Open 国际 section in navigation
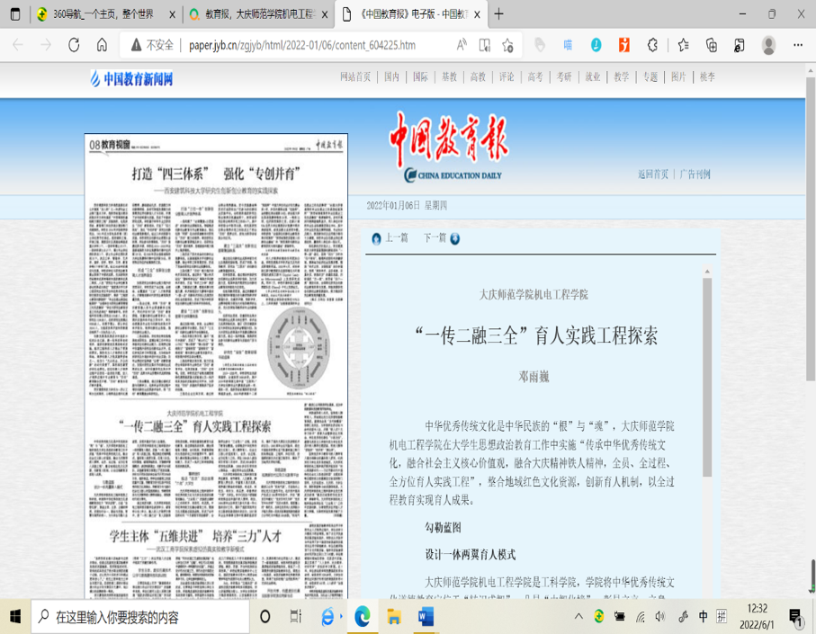Viewport: 816px width, 634px height. click(420, 77)
